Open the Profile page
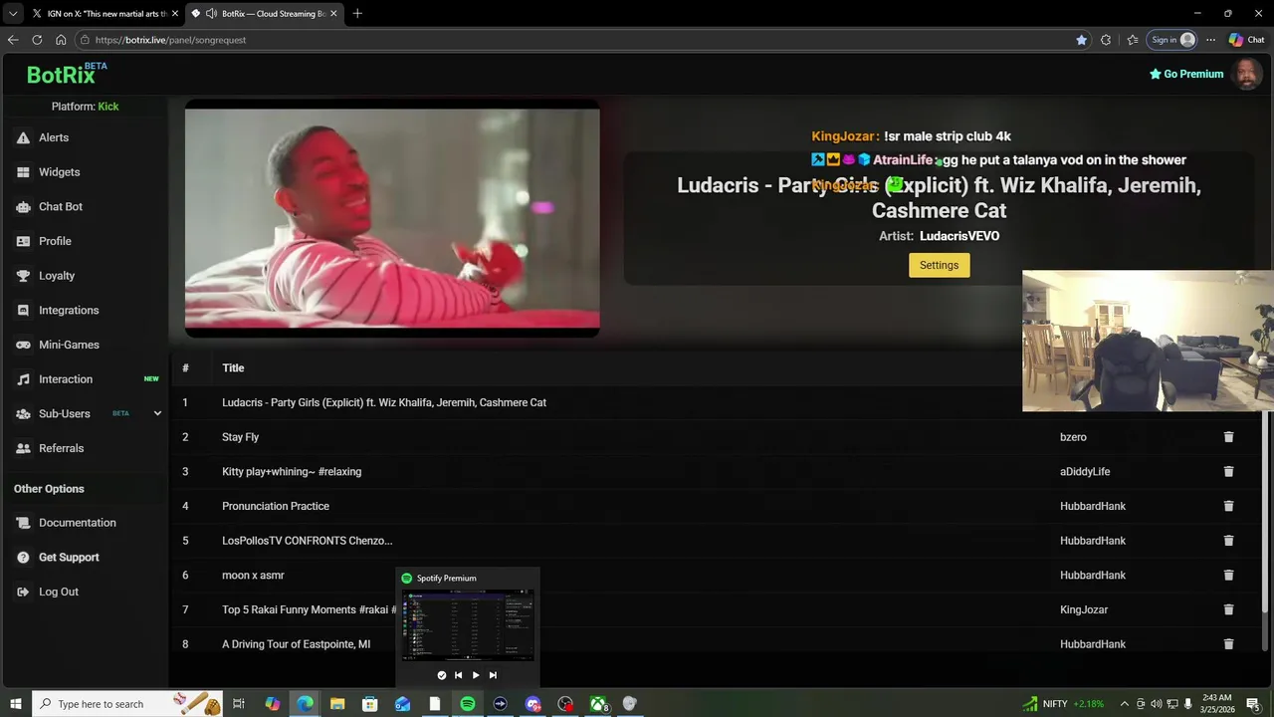This screenshot has height=717, width=1274. pos(55,241)
